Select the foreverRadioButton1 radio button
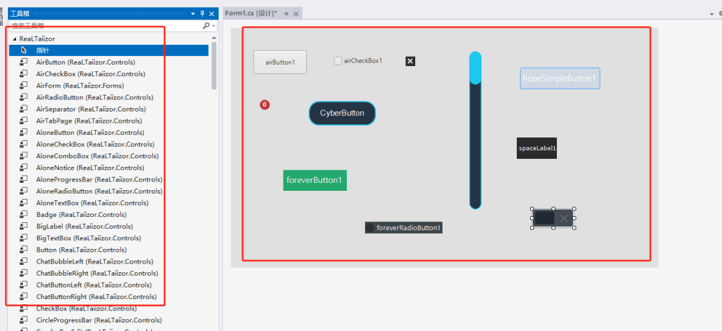The width and height of the screenshot is (722, 331). coord(370,228)
